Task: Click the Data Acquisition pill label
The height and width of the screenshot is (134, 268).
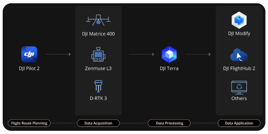Action: coord(98,123)
